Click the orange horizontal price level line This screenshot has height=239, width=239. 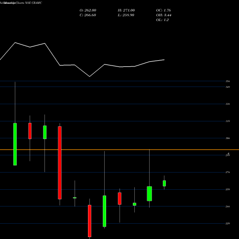click(x=119, y=150)
